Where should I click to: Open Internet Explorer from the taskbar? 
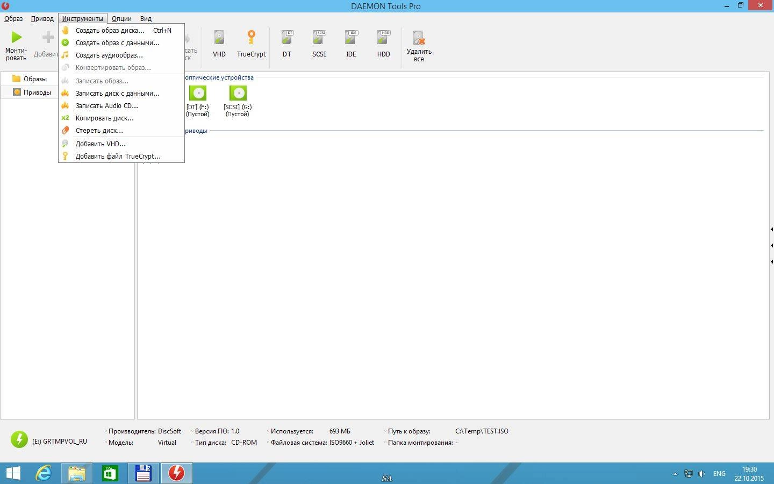(x=44, y=473)
